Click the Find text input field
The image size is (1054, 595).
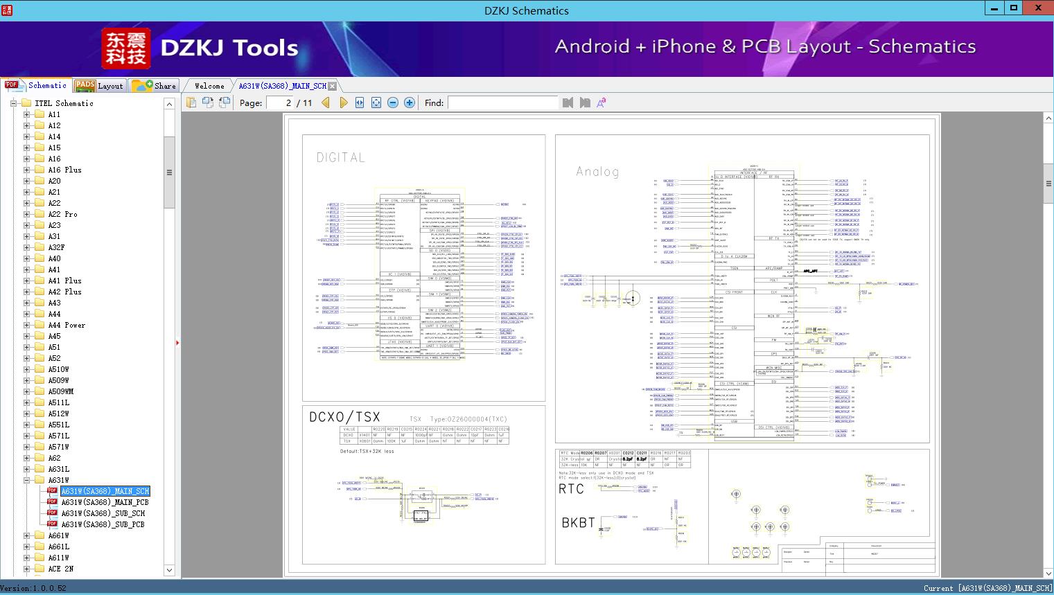tap(502, 103)
